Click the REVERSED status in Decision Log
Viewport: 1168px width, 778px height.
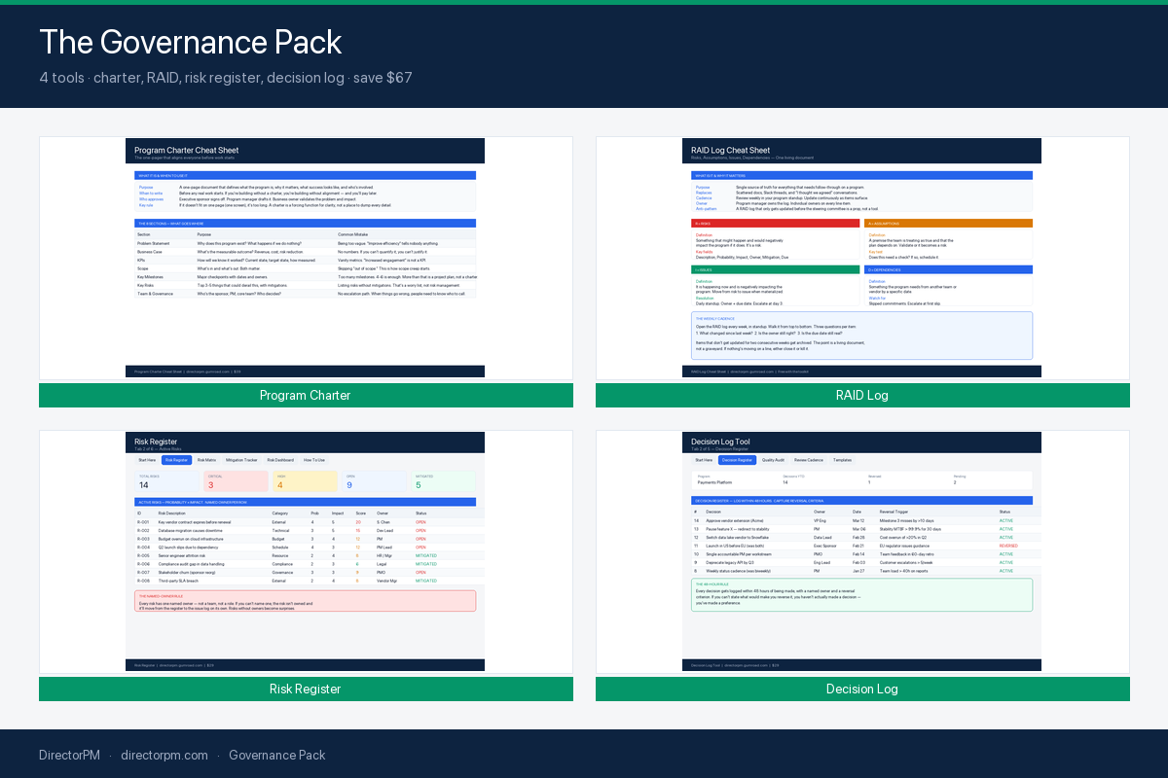pos(1008,546)
